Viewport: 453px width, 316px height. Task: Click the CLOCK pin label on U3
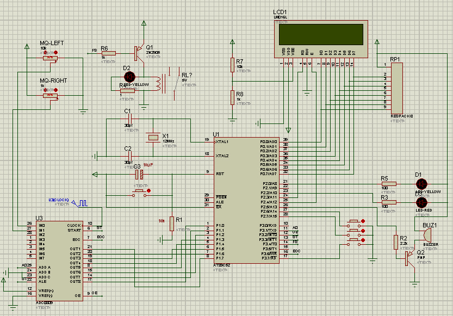point(74,225)
